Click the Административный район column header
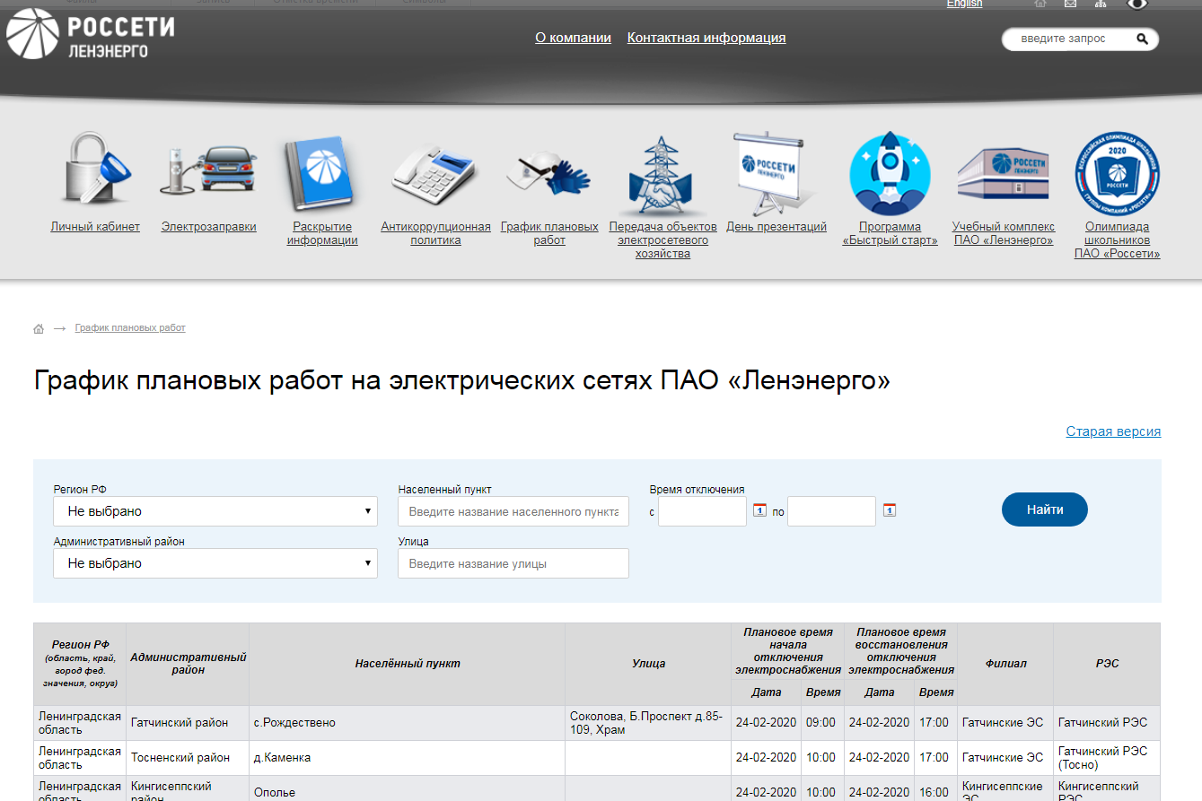 (188, 664)
